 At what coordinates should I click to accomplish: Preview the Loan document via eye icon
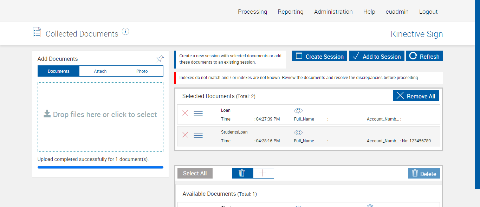298,111
